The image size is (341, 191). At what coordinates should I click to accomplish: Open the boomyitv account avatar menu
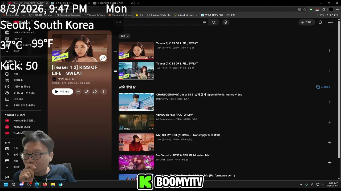pos(331,22)
